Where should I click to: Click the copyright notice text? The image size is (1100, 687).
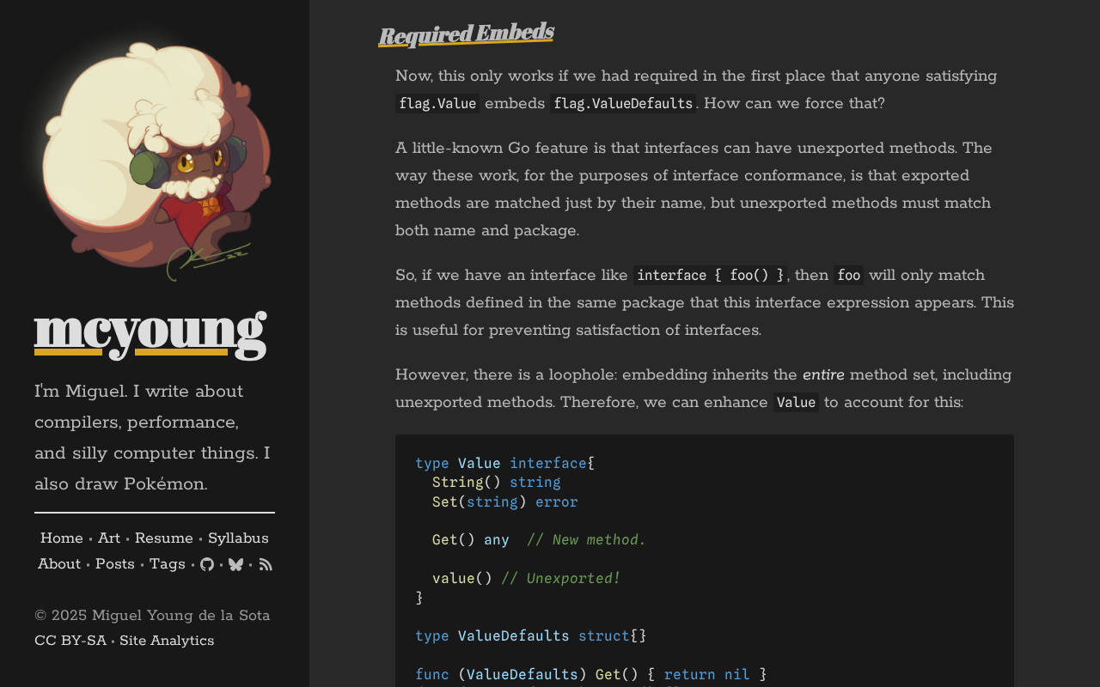(x=152, y=613)
